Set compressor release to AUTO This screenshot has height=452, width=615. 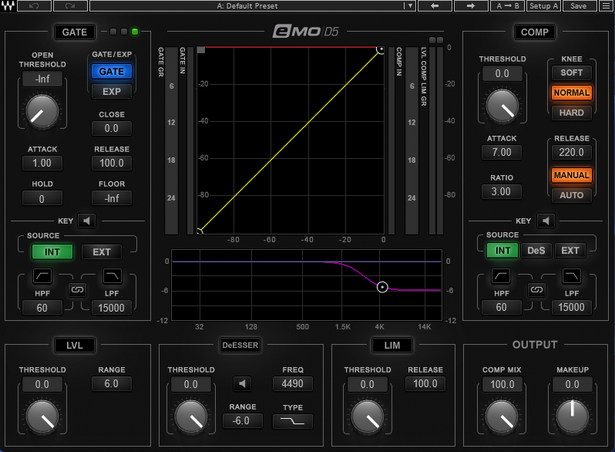point(571,195)
